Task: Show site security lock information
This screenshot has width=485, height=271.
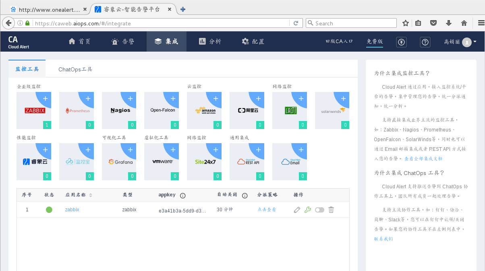Action: 27,23
